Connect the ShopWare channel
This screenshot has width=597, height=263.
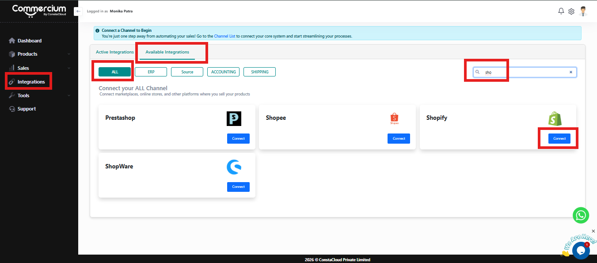point(239,187)
